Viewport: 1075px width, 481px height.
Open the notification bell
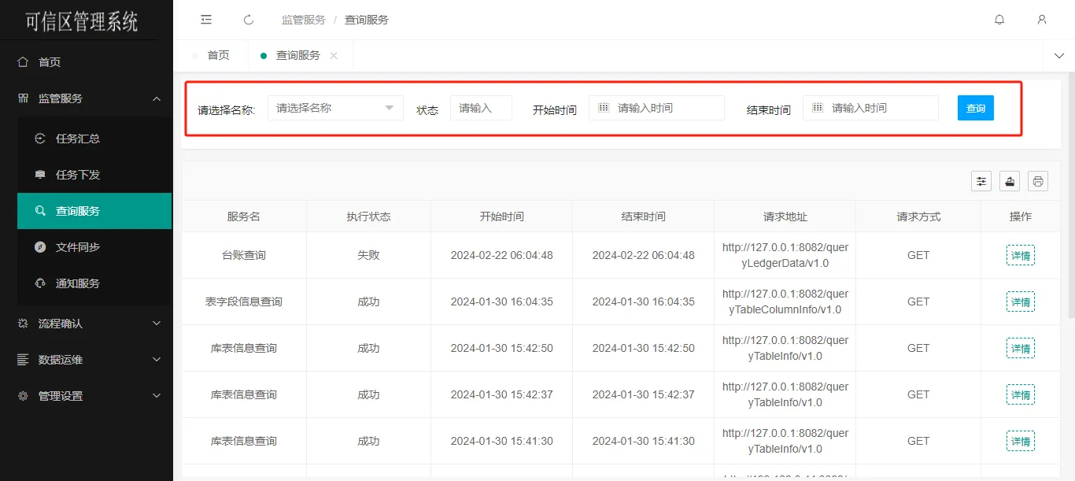tap(999, 20)
